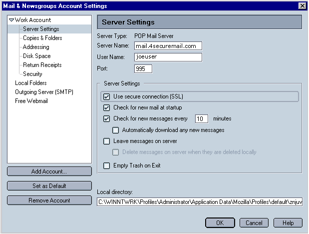
Task: Toggle Empty Trash on Exit checkbox
Action: point(106,165)
